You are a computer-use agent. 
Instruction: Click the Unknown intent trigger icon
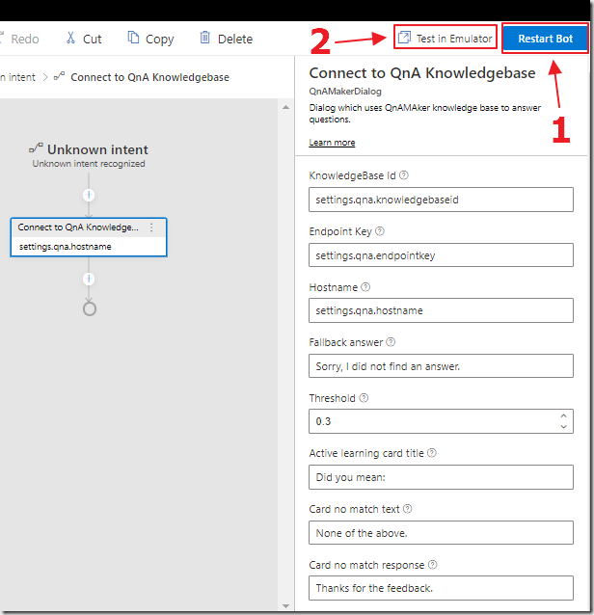tap(36, 148)
